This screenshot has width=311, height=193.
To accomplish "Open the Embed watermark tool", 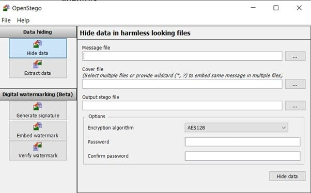I will click(38, 131).
